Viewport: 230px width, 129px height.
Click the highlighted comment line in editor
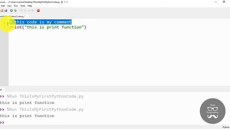point(41,22)
